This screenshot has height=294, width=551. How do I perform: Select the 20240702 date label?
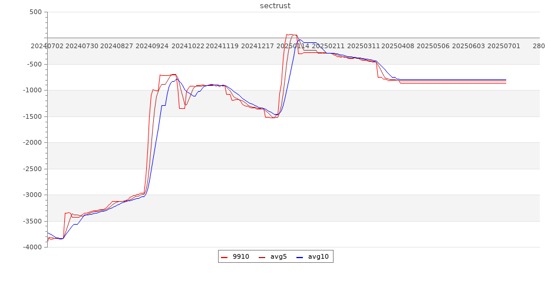tap(47, 46)
